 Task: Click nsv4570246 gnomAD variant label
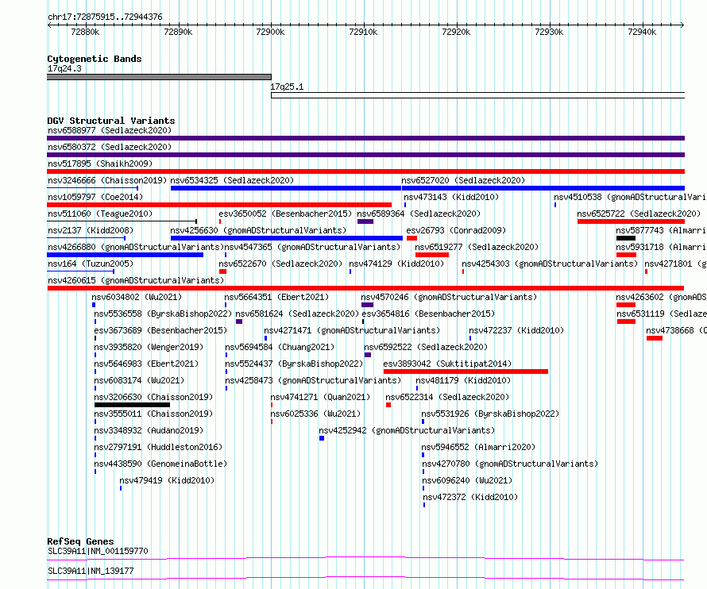click(449, 297)
